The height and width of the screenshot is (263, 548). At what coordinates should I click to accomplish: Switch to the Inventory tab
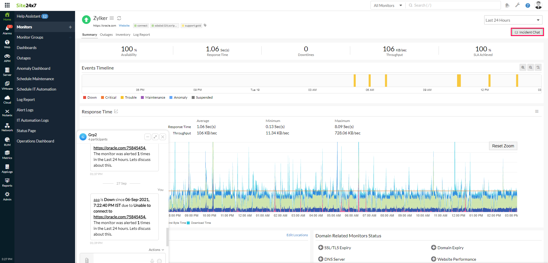(x=123, y=35)
